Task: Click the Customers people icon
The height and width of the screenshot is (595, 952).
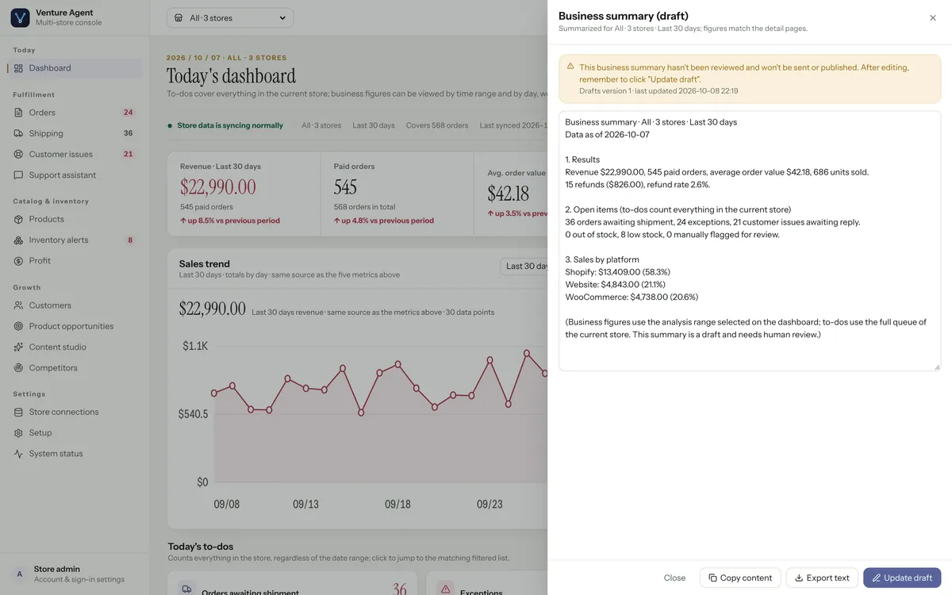Action: tap(18, 305)
